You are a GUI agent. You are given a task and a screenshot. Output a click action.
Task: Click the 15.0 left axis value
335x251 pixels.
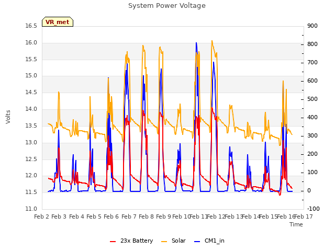31,76
